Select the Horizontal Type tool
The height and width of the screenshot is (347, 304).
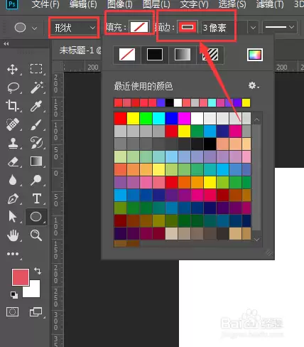click(37, 198)
